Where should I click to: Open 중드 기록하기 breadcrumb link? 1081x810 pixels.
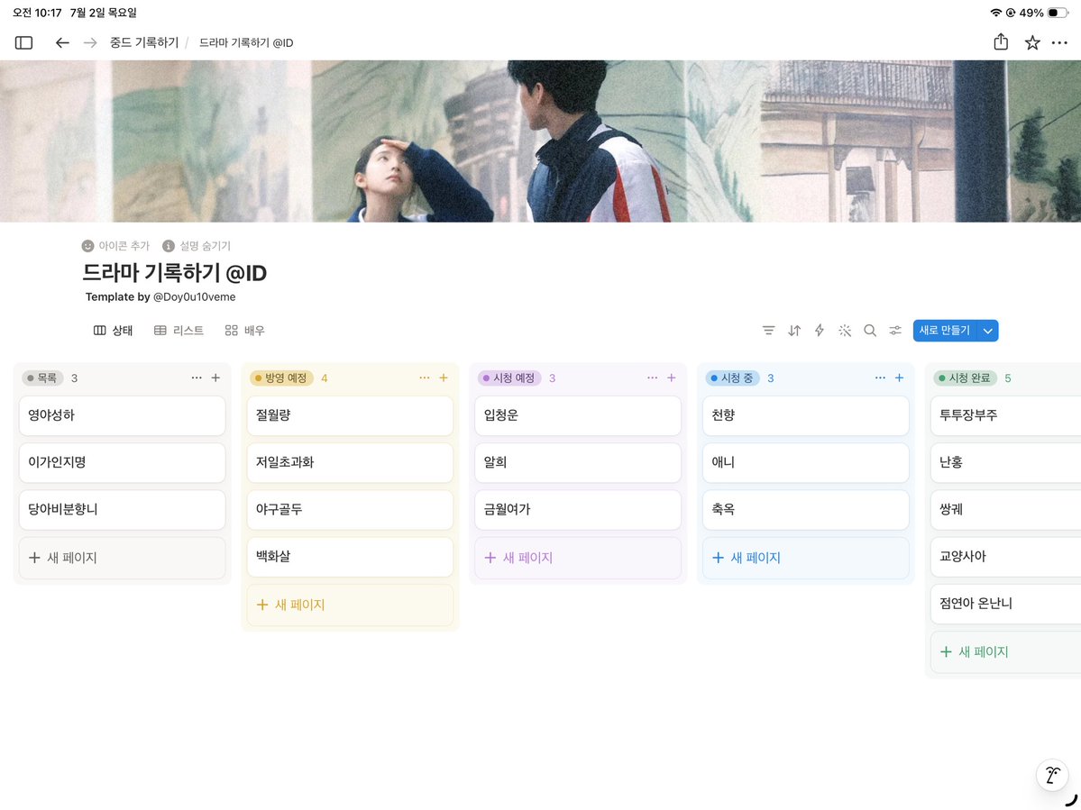(x=144, y=42)
